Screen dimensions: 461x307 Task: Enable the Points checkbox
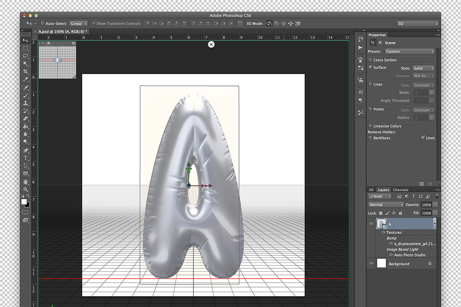click(x=370, y=109)
